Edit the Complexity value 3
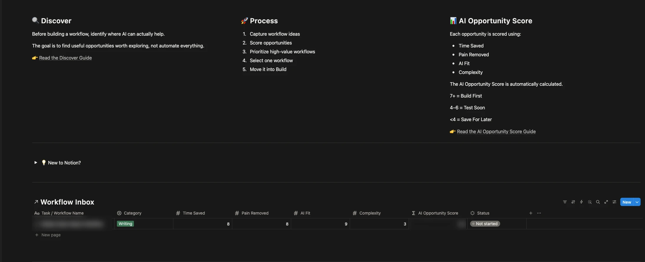Viewport: 645px width, 262px height. point(379,224)
